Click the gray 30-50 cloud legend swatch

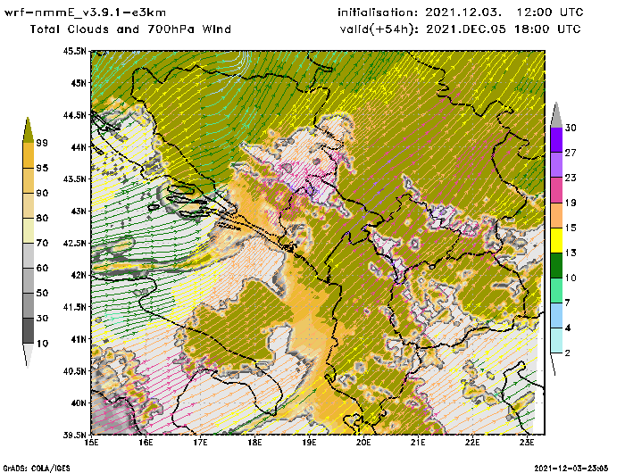(x=29, y=305)
